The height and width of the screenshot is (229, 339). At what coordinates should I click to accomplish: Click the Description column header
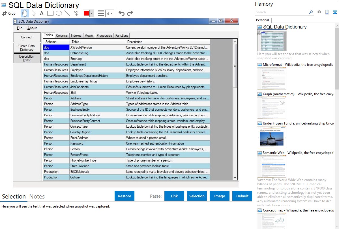168,42
